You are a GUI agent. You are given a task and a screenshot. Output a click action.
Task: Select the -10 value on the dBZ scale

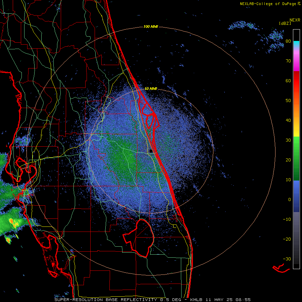click(x=287, y=219)
